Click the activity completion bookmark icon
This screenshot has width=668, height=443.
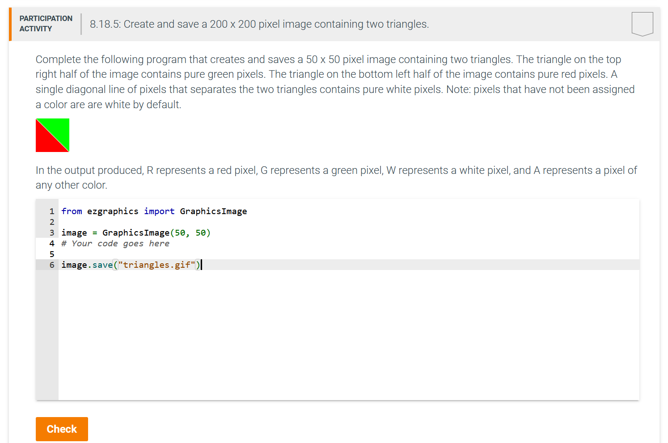pyautogui.click(x=642, y=24)
